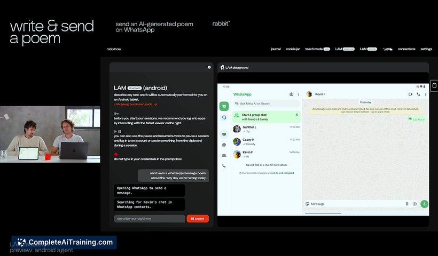Click Start a group chat banner

267,117
